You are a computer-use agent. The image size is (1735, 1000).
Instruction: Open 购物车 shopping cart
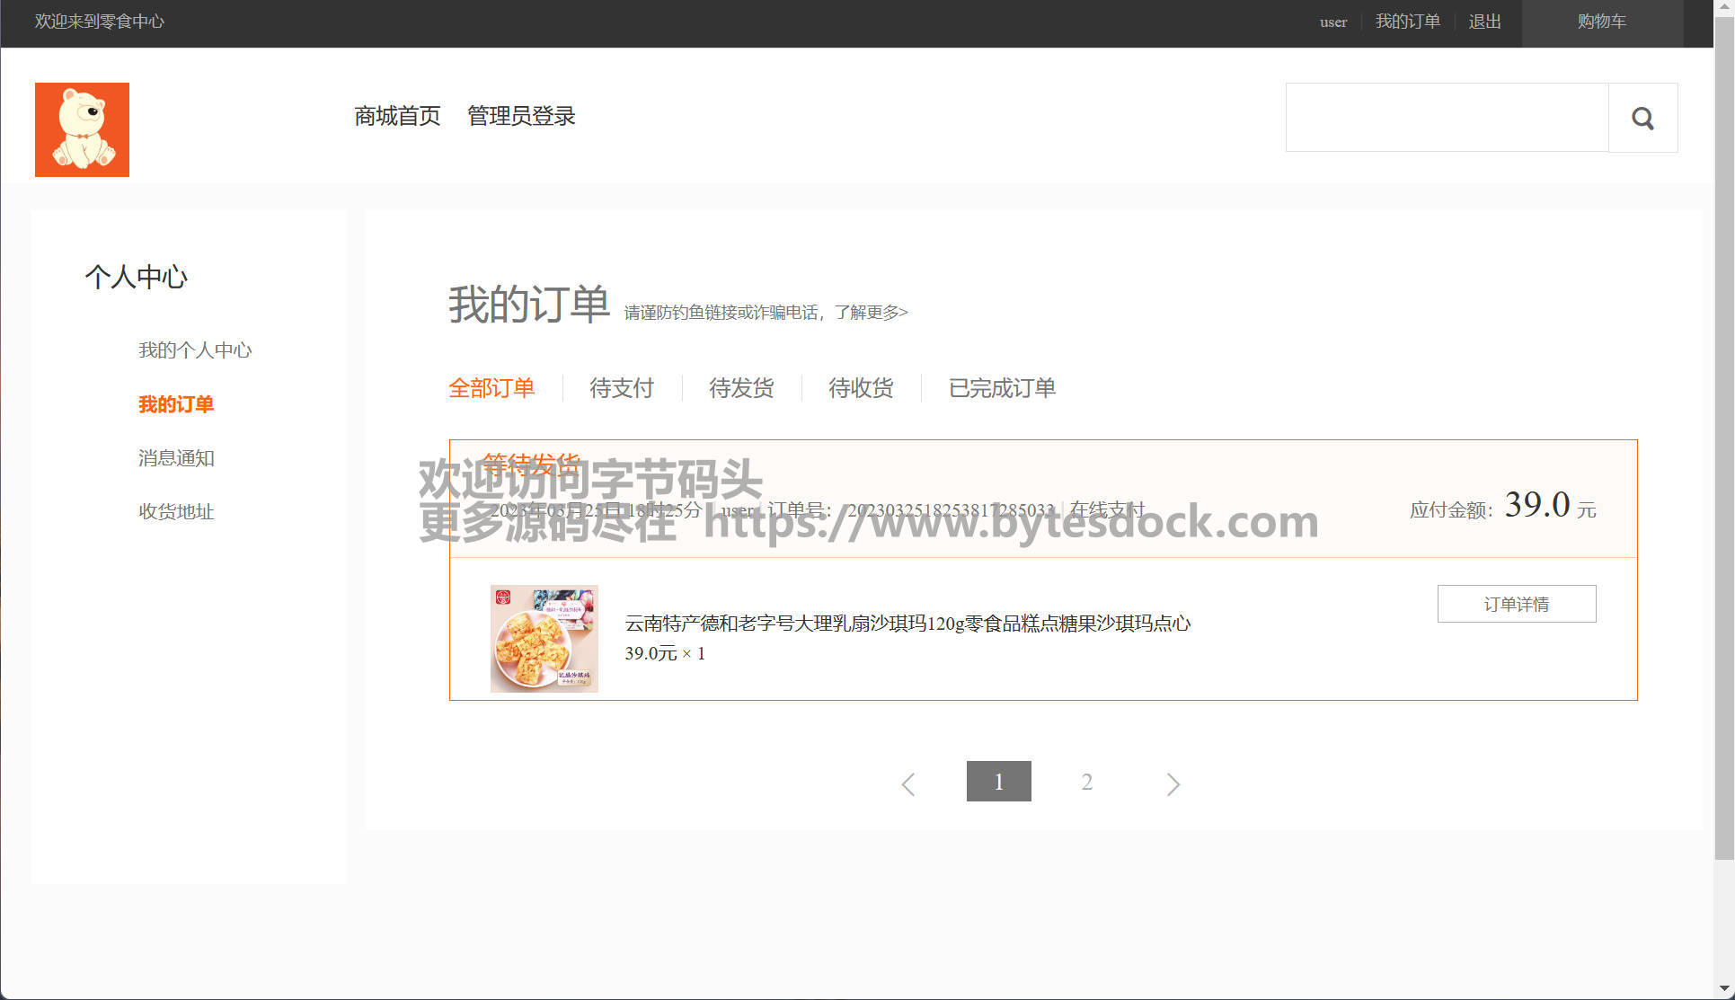pyautogui.click(x=1601, y=22)
